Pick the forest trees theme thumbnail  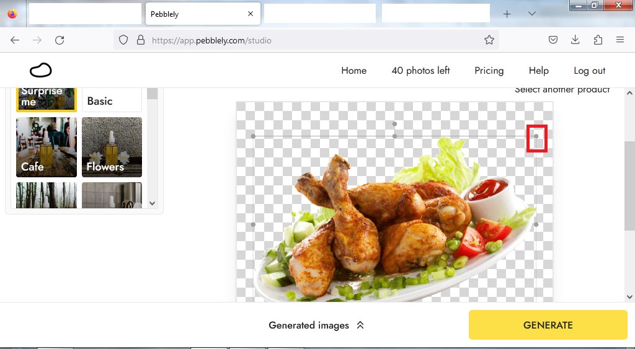tap(46, 195)
